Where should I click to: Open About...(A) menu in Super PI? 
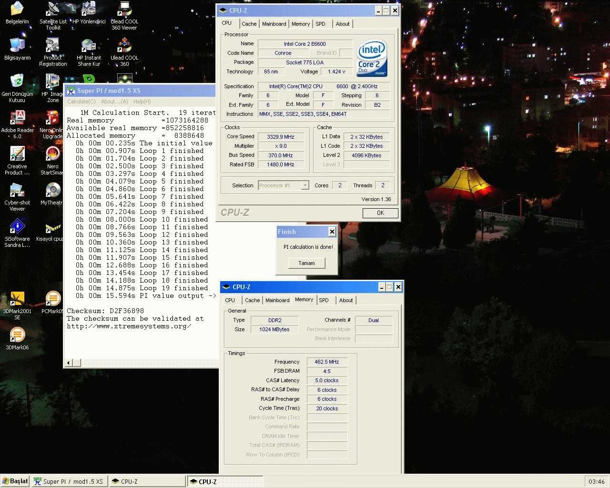(114, 102)
